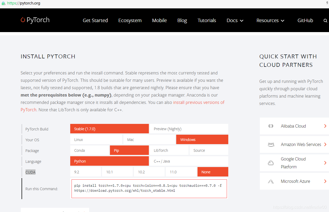
Task: Click the Language row label
Action: click(33, 161)
